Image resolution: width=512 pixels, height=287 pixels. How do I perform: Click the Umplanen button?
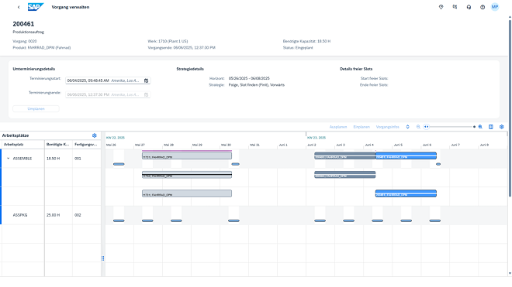pyautogui.click(x=36, y=109)
